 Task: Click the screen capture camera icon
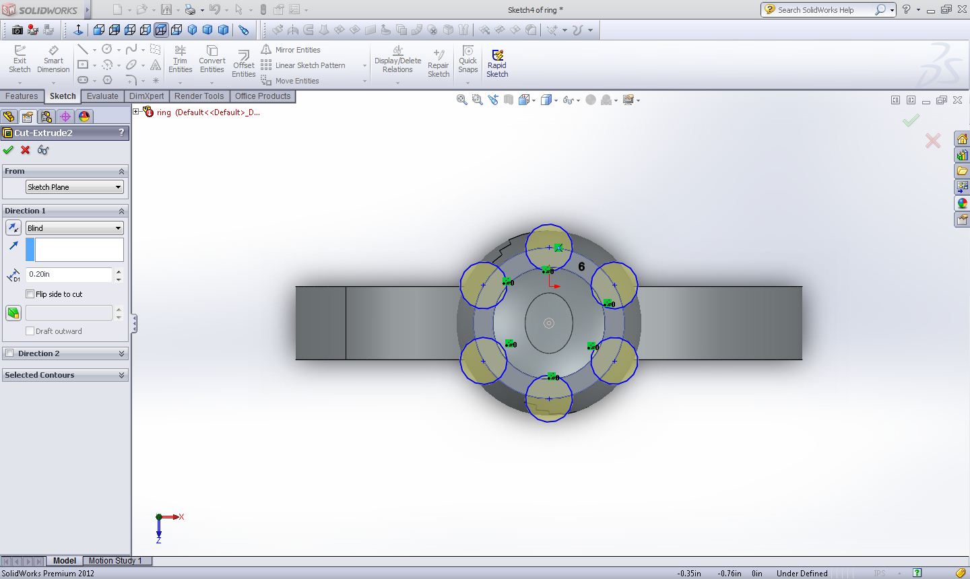click(x=18, y=30)
